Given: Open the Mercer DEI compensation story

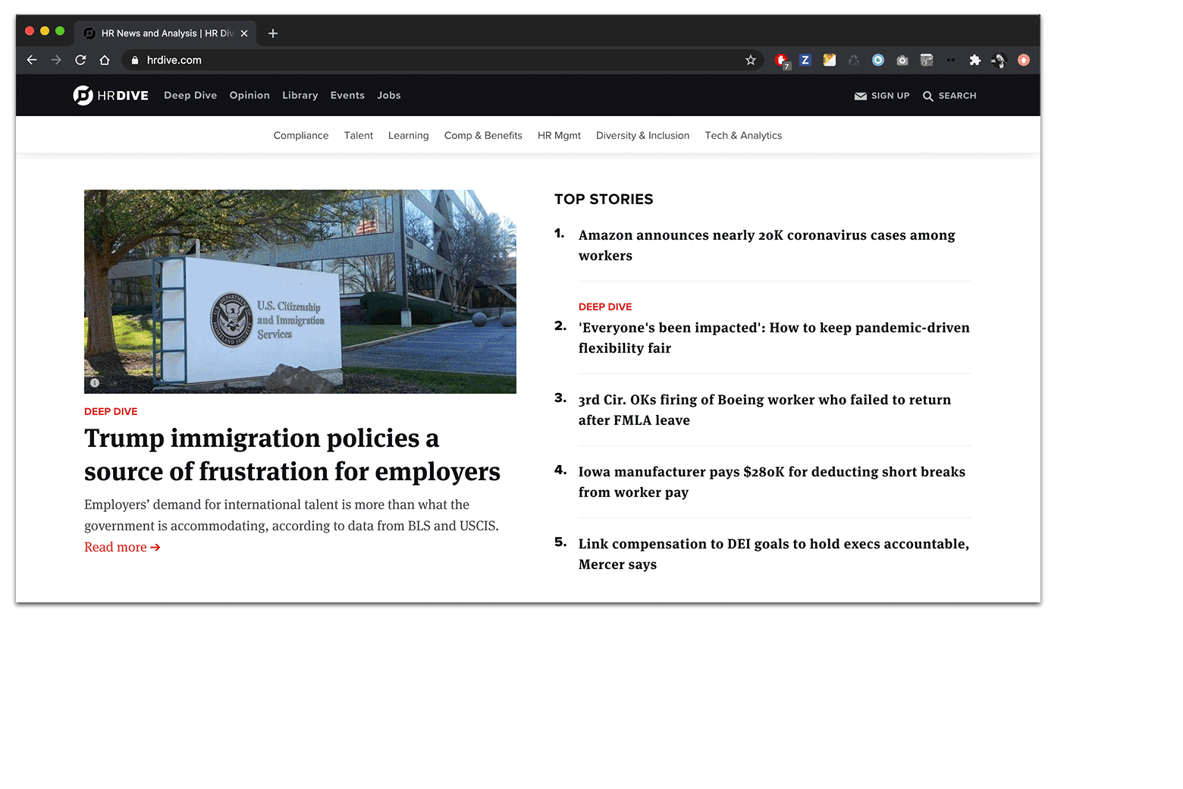Looking at the screenshot, I should pos(773,555).
